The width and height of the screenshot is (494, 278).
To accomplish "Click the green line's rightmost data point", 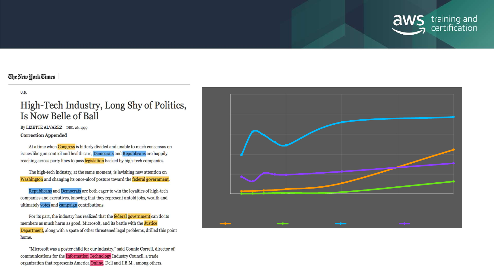I will click(x=453, y=181).
